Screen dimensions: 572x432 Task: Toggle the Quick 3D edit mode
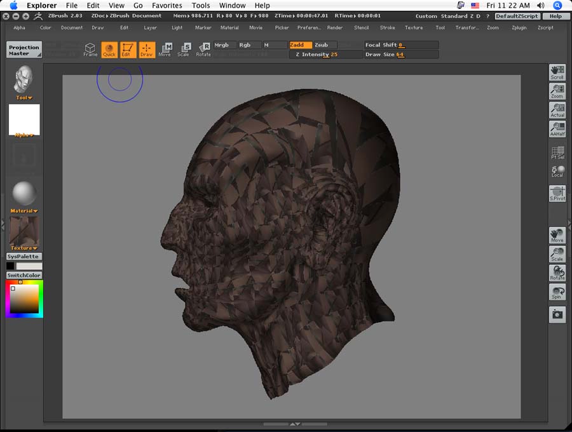point(109,50)
